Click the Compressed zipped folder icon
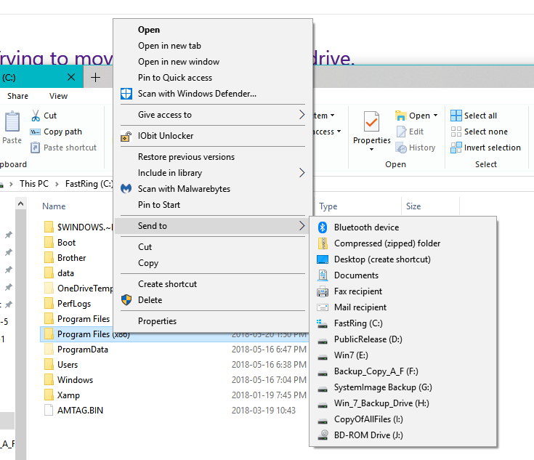The height and width of the screenshot is (460, 534). pos(323,243)
